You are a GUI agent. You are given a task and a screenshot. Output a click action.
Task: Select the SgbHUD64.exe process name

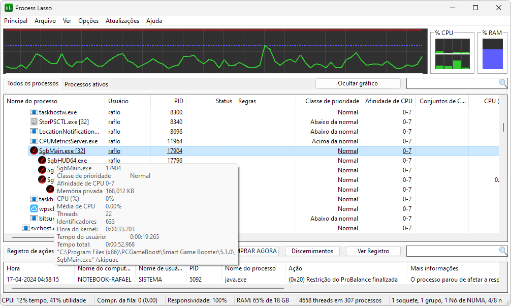pos(67,161)
